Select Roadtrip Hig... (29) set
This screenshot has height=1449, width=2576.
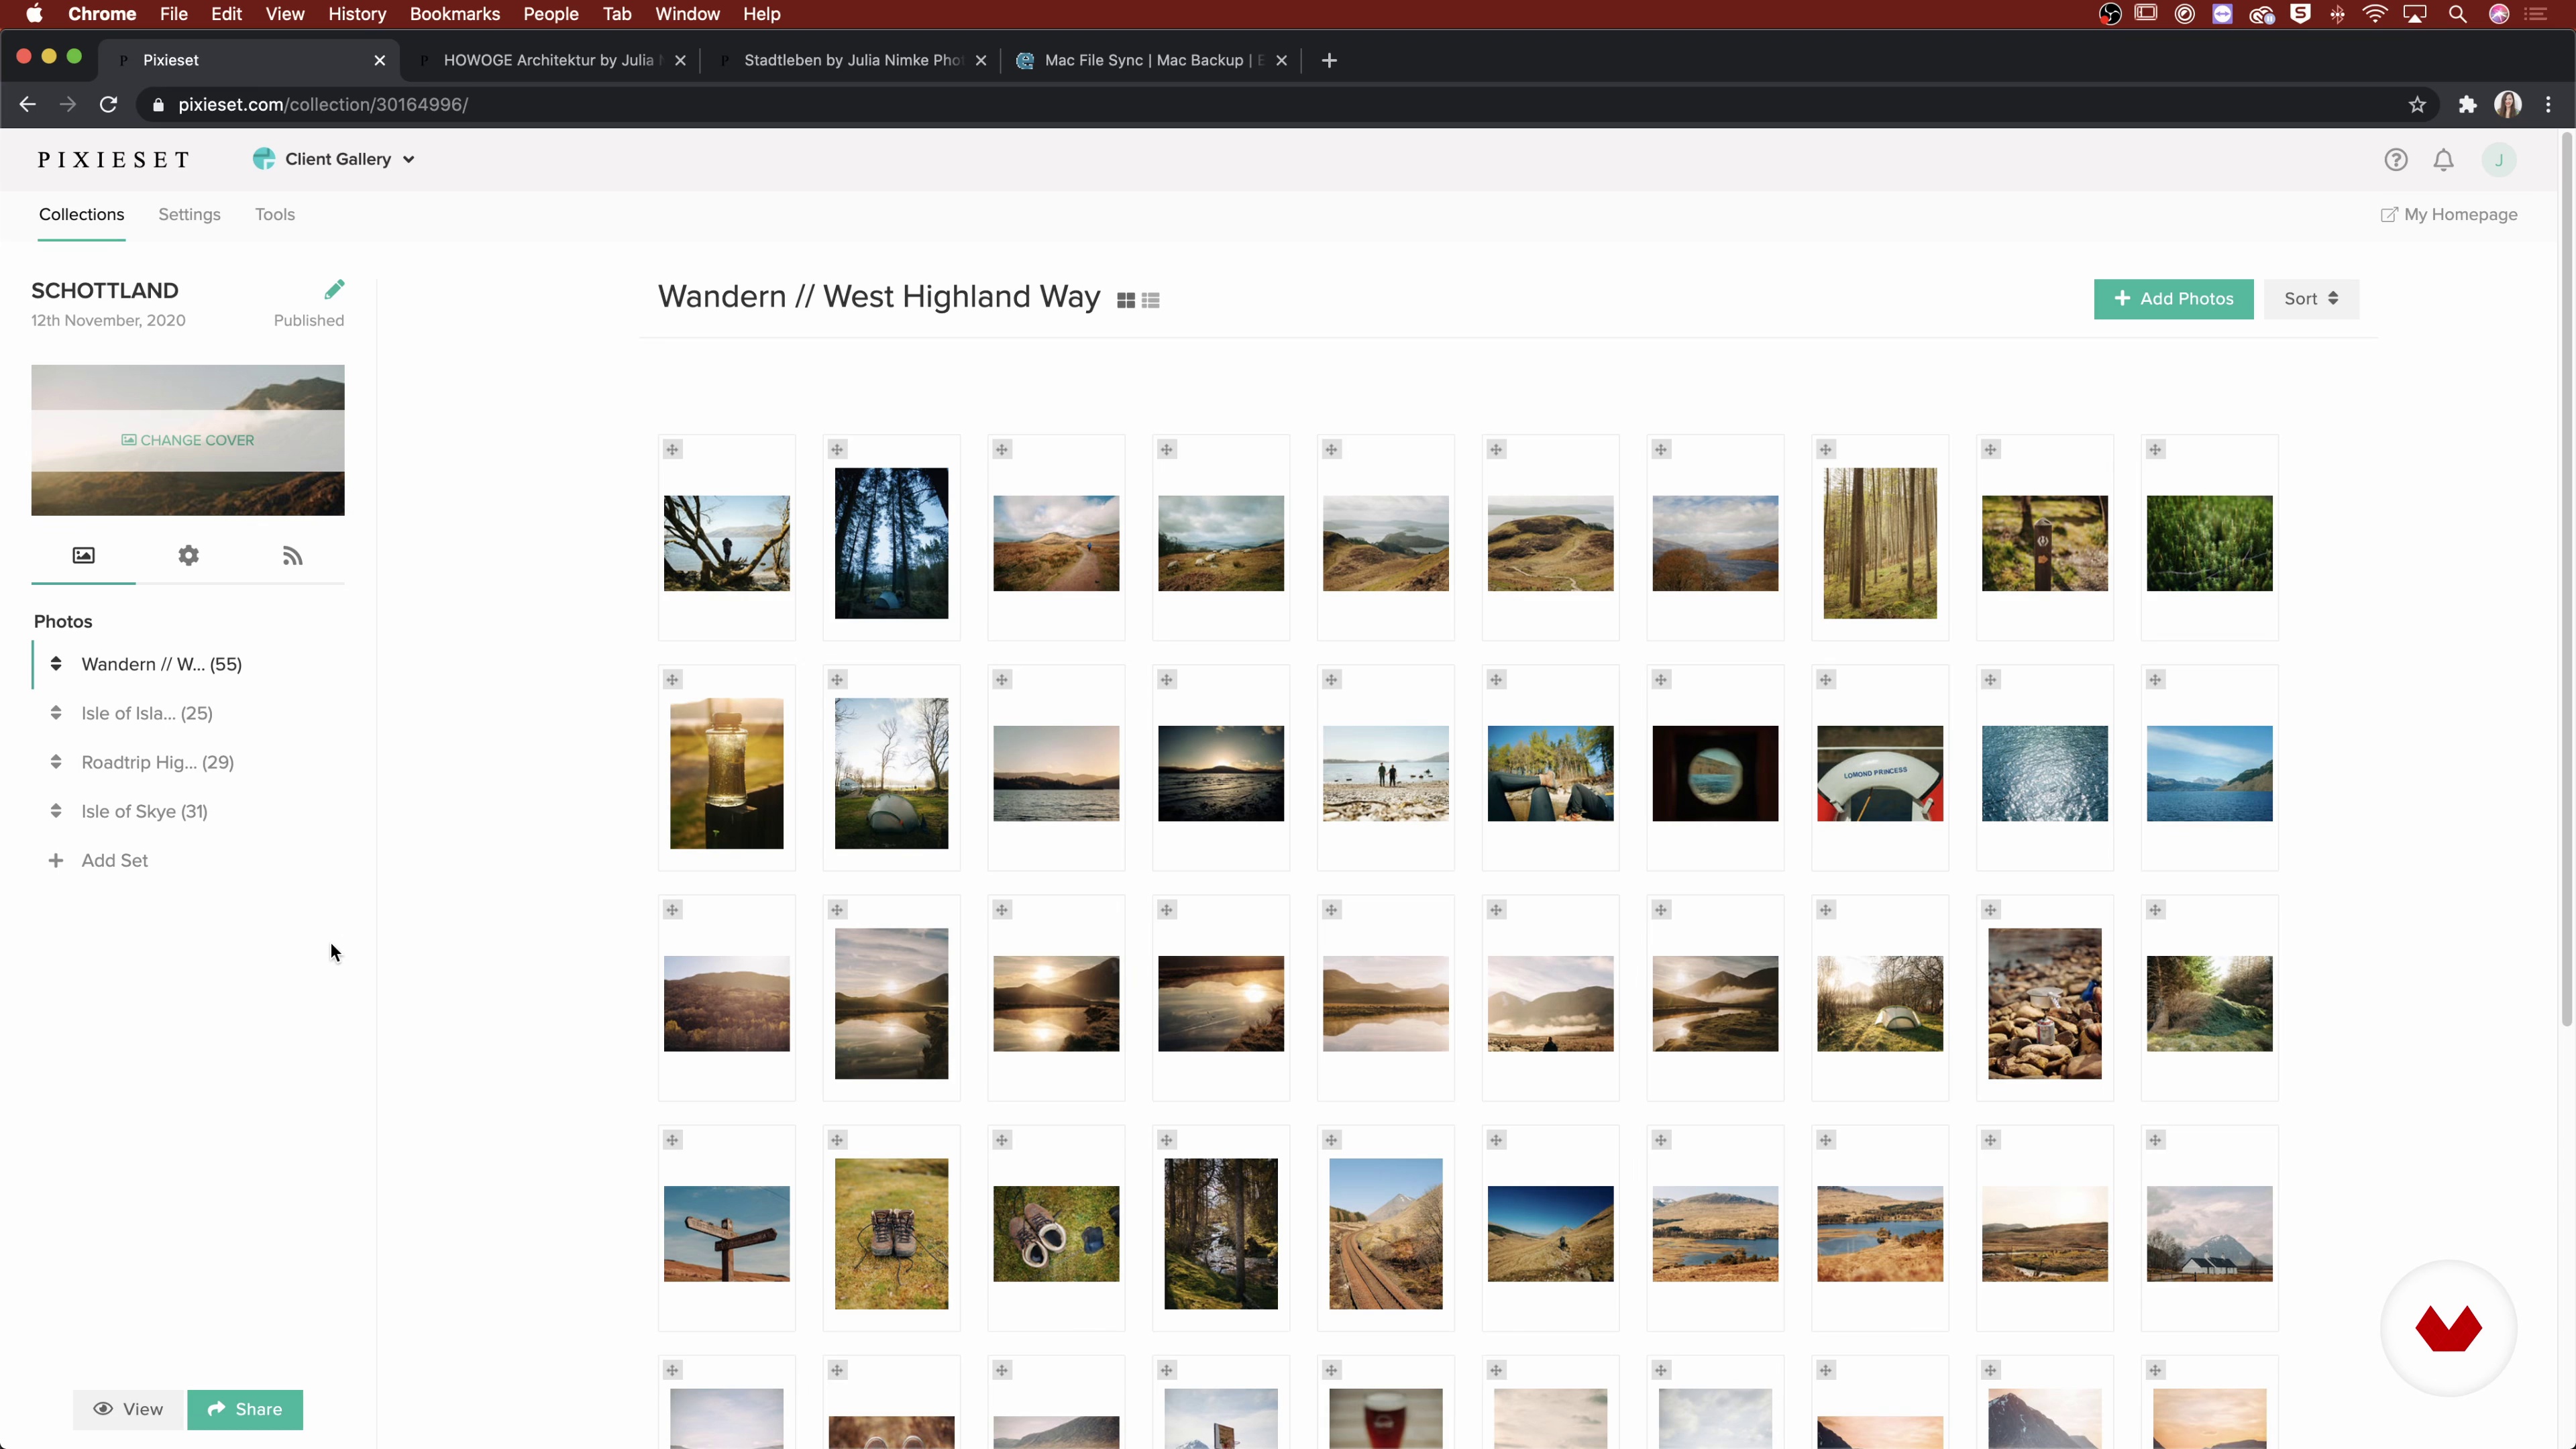pyautogui.click(x=158, y=763)
